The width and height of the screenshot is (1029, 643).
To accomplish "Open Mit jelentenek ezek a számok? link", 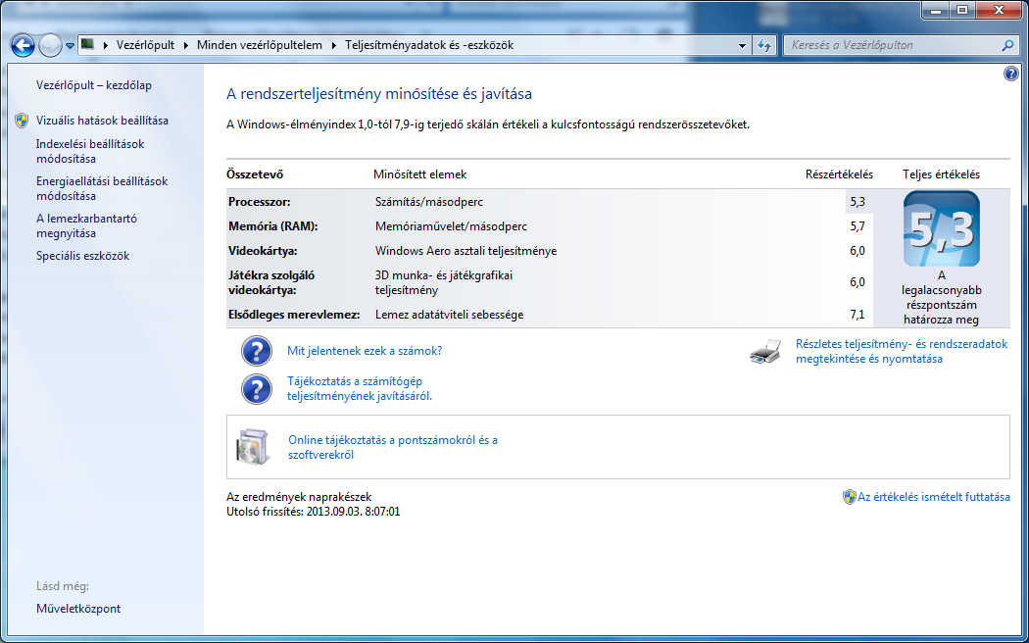I will (365, 351).
